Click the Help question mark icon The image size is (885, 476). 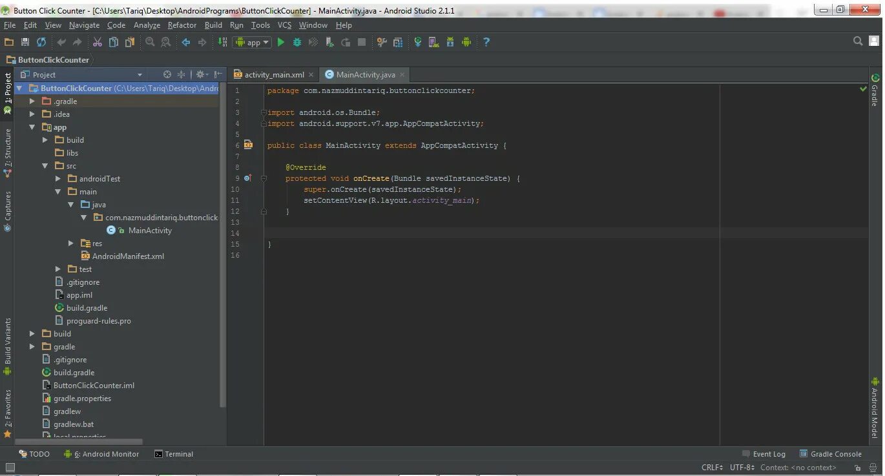(486, 42)
